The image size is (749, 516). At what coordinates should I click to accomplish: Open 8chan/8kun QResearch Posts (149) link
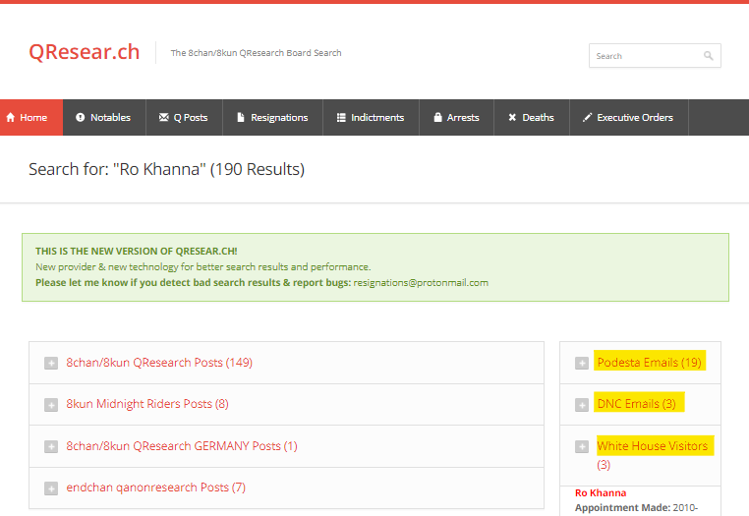pos(159,363)
